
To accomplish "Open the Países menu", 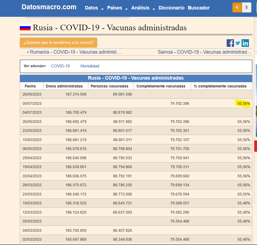I will pos(115,8).
